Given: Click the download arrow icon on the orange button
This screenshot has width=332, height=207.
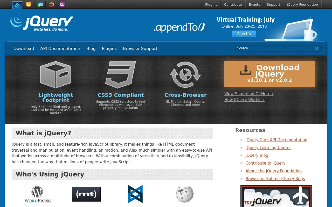Looking at the screenshot, I should [246, 70].
